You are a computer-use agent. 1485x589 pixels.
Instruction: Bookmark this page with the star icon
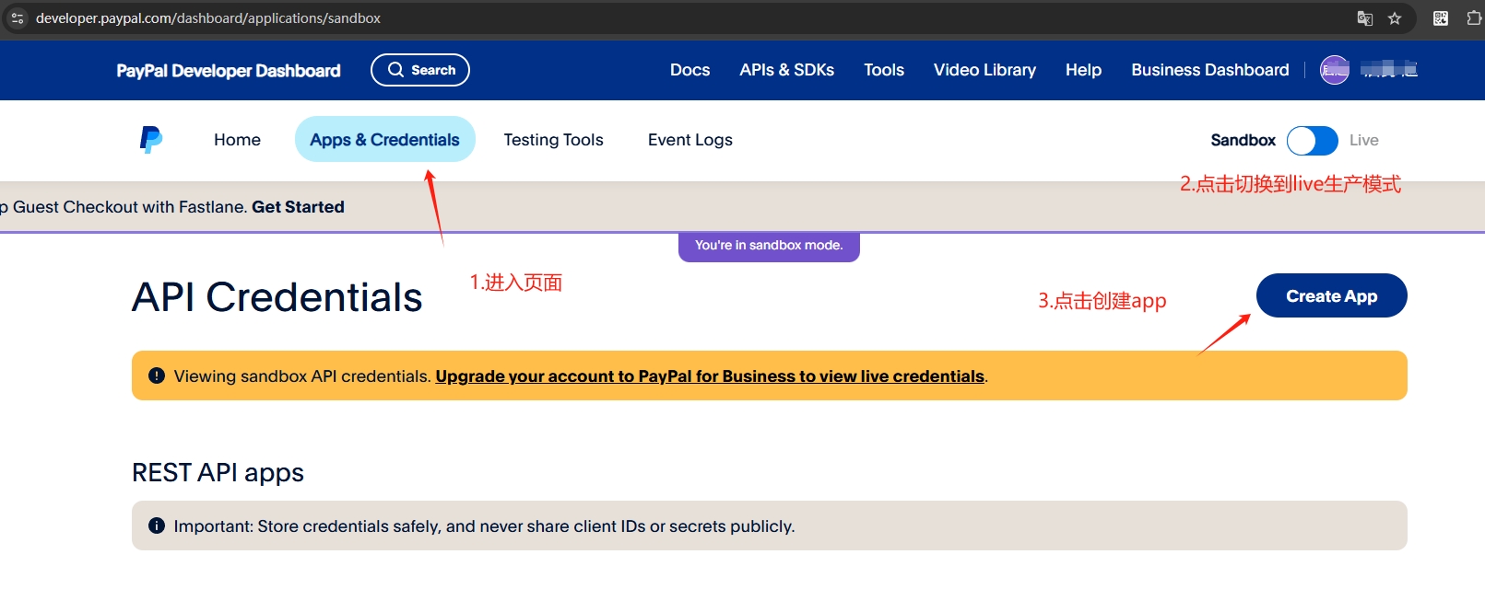click(x=1395, y=18)
